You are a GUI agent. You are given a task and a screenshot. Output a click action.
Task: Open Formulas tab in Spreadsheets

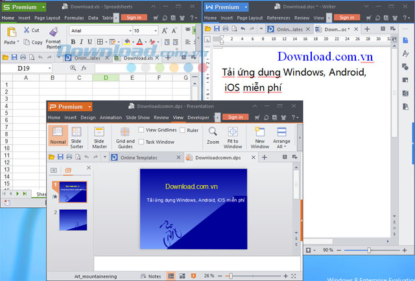pyautogui.click(x=74, y=18)
